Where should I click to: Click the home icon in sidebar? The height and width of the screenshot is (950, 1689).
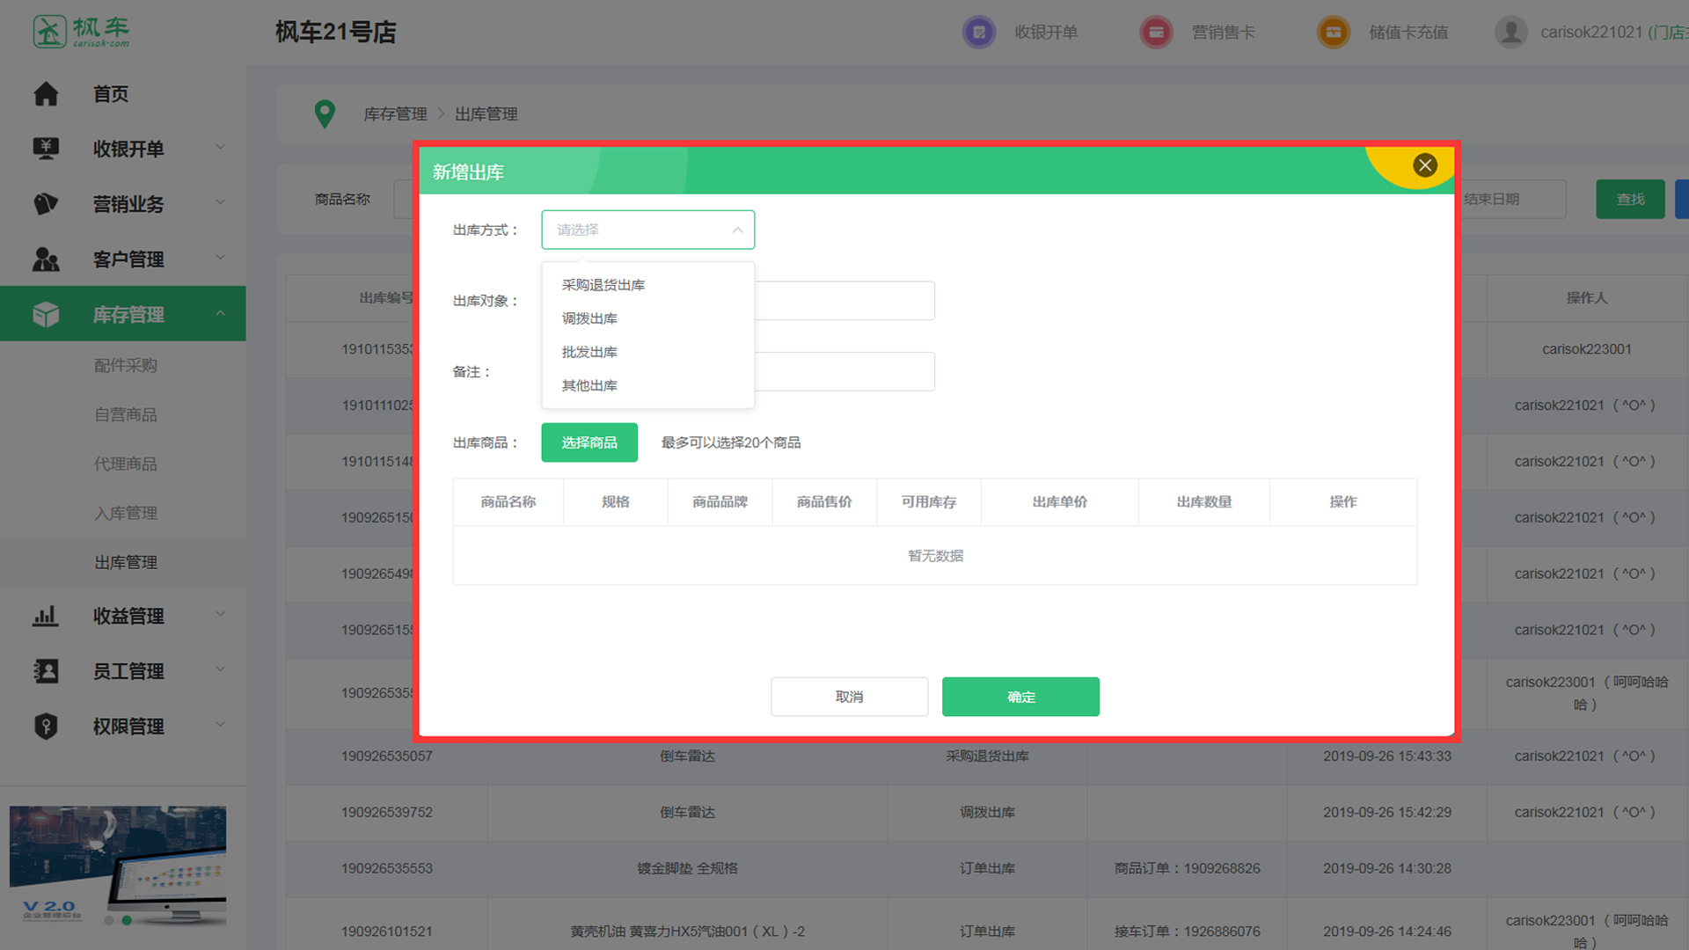(x=46, y=94)
